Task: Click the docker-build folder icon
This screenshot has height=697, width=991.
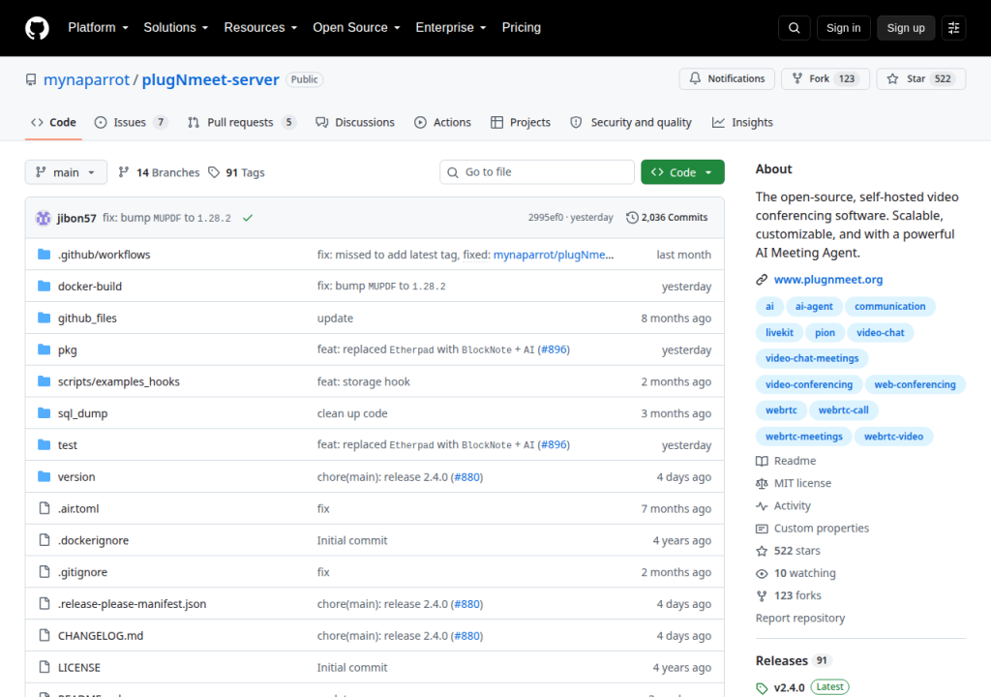Action: point(44,286)
